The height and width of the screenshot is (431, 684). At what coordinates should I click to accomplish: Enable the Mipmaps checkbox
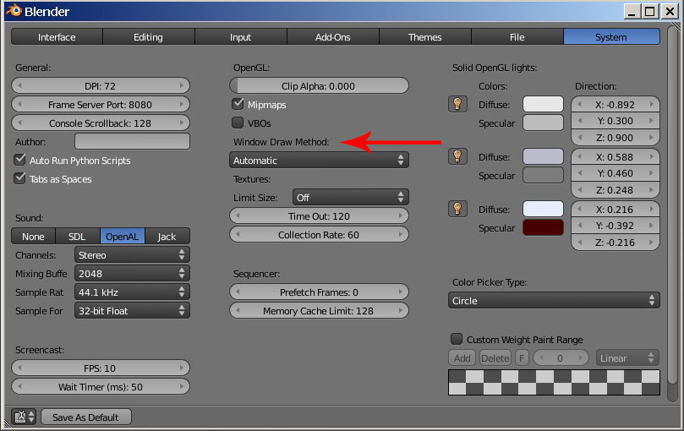point(238,105)
